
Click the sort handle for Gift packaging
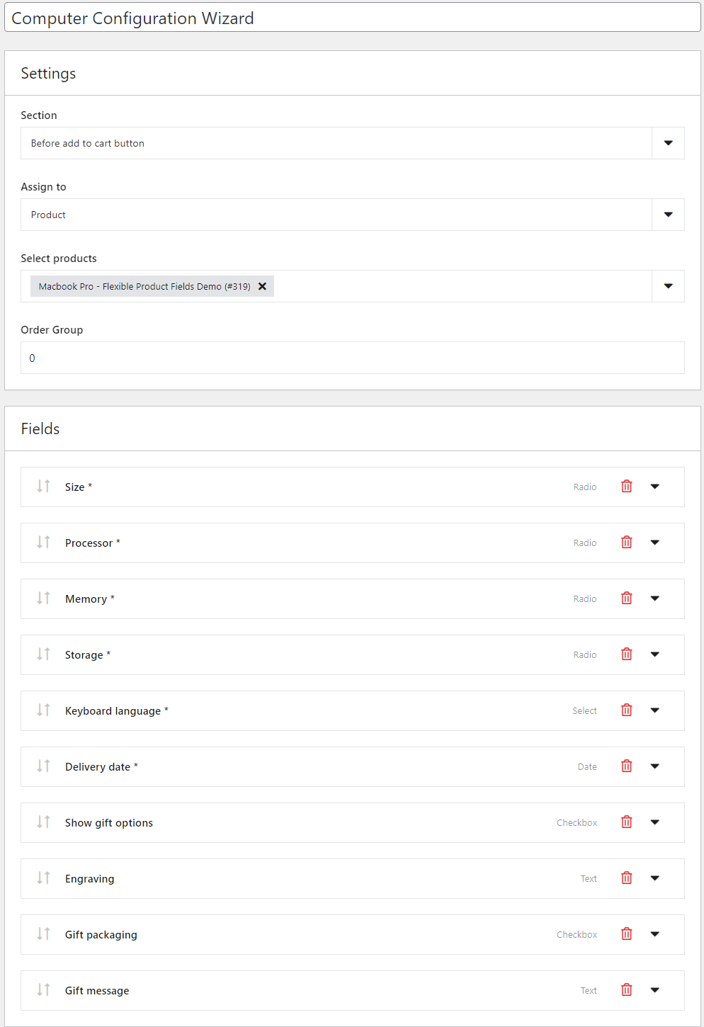tap(44, 934)
